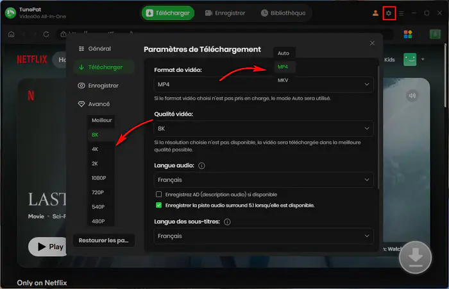449x289 pixels.
Task: Click the green toolbar icon beside apps grid
Action: pos(436,34)
